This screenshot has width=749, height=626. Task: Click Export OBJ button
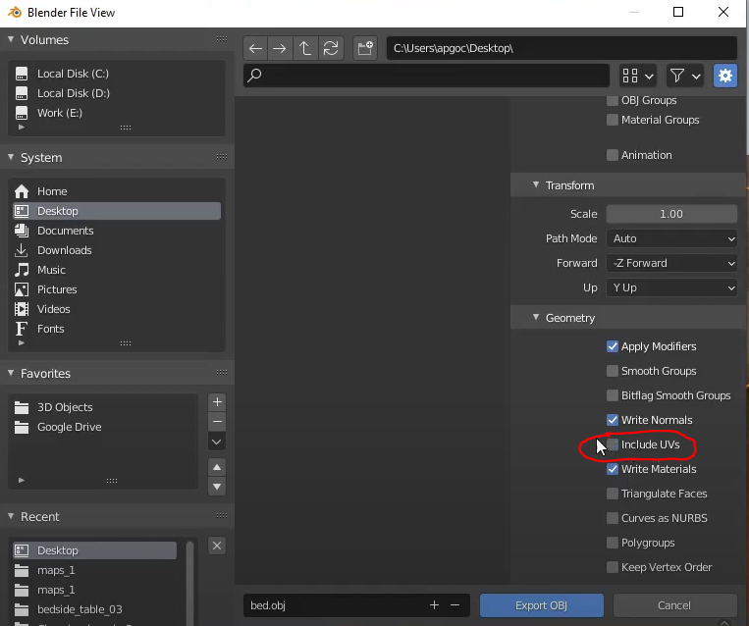pyautogui.click(x=541, y=605)
